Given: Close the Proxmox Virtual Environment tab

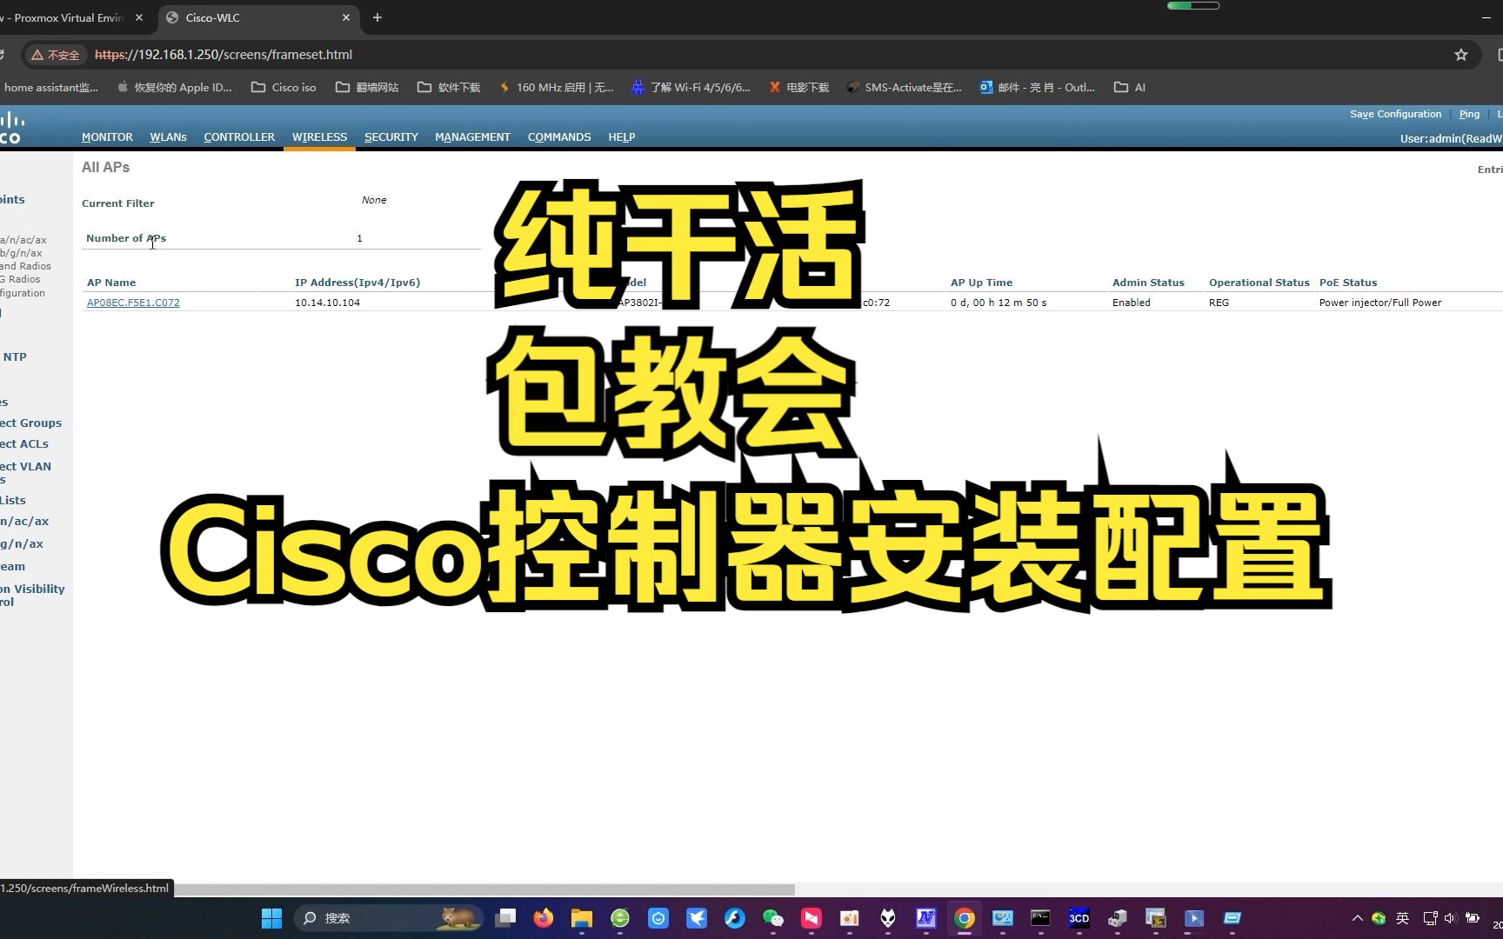Looking at the screenshot, I should pyautogui.click(x=139, y=17).
